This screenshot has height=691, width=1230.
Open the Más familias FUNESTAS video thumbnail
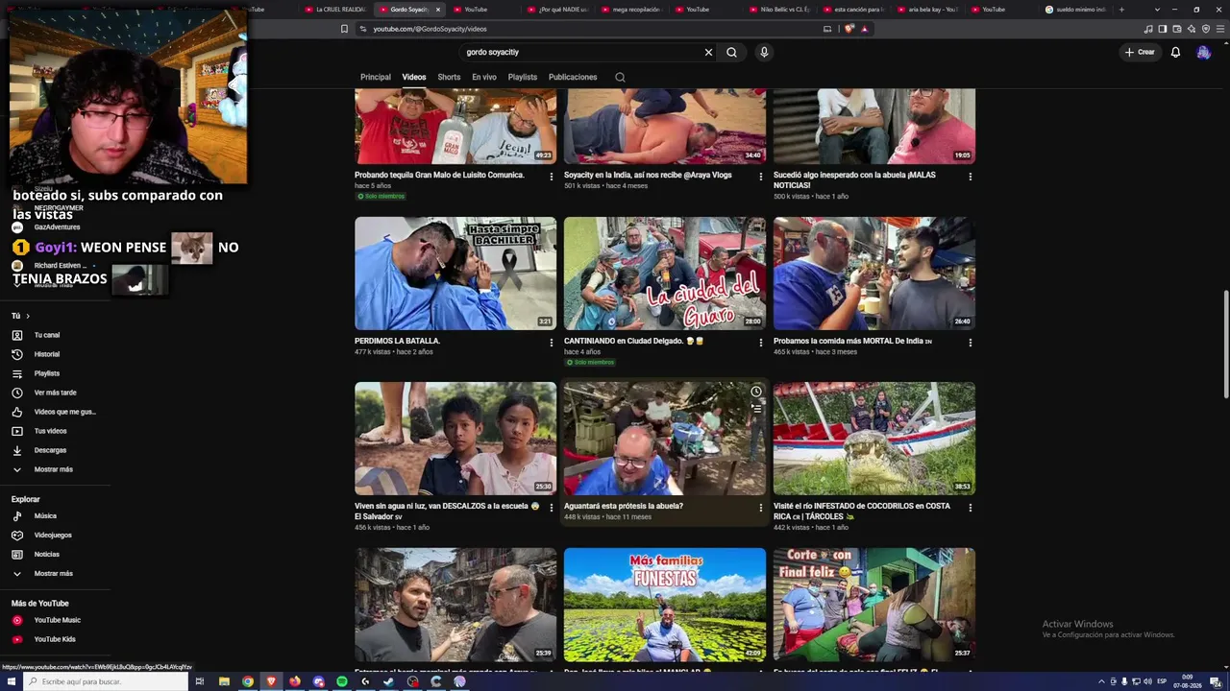point(665,605)
